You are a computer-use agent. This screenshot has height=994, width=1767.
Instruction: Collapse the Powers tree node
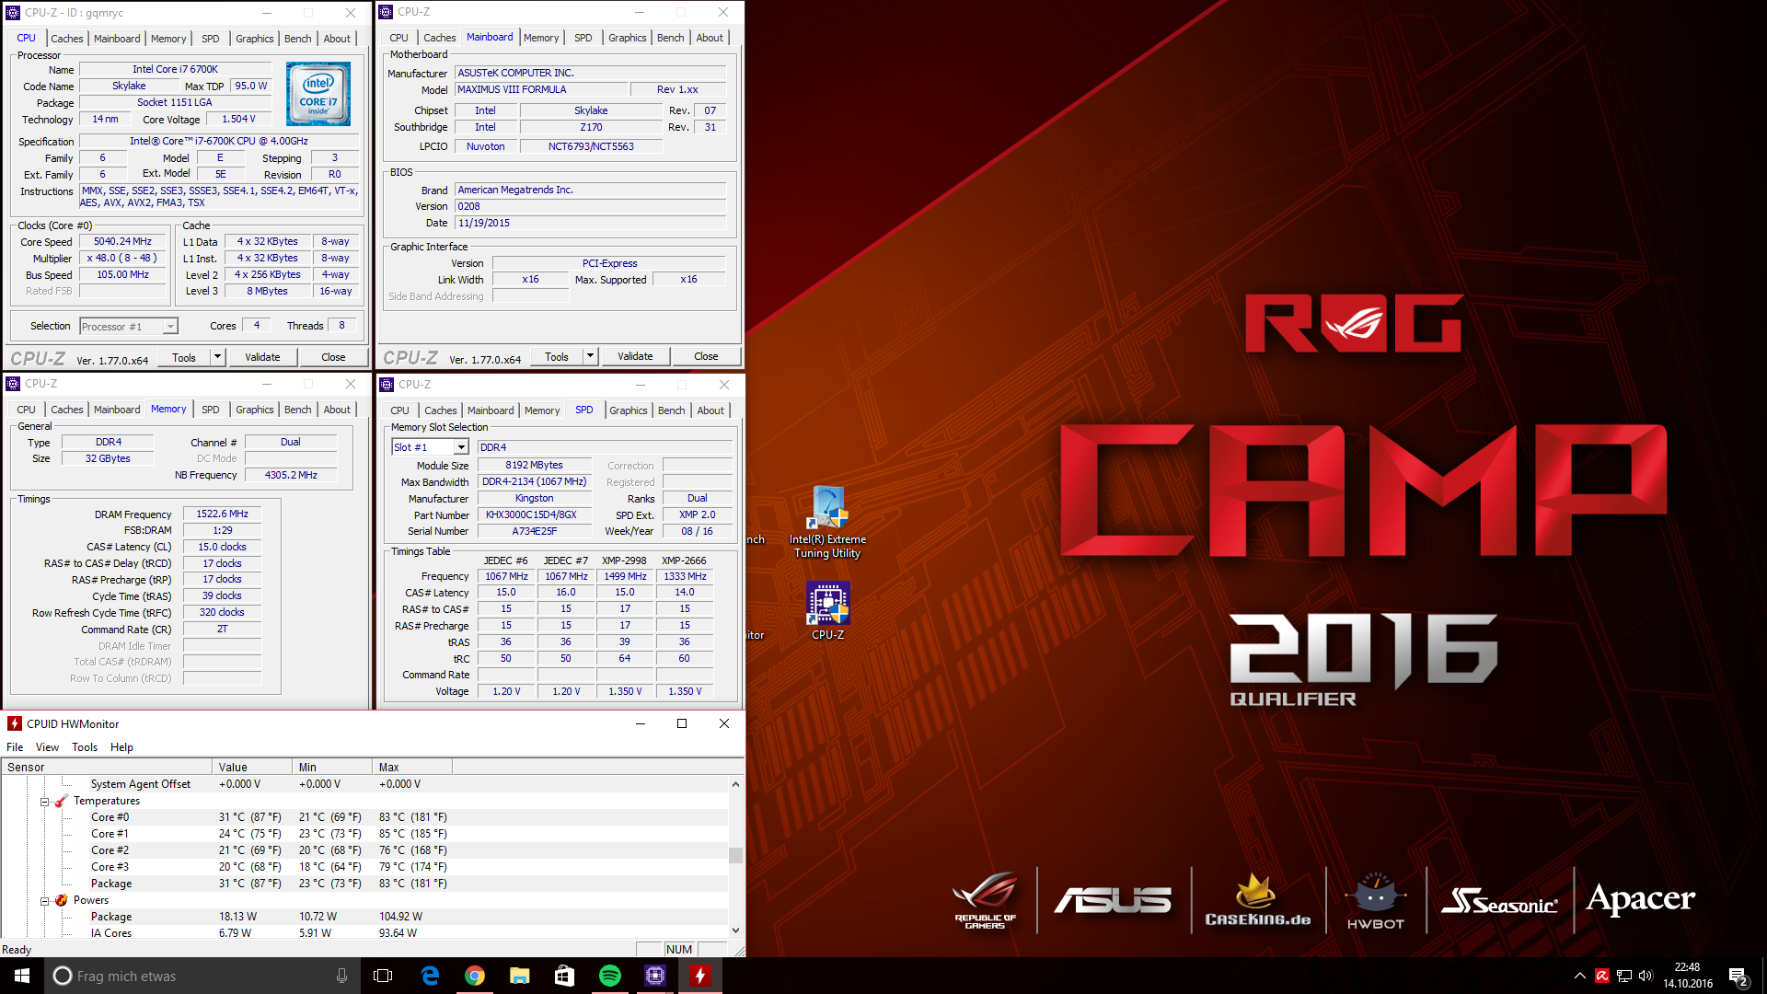point(44,901)
